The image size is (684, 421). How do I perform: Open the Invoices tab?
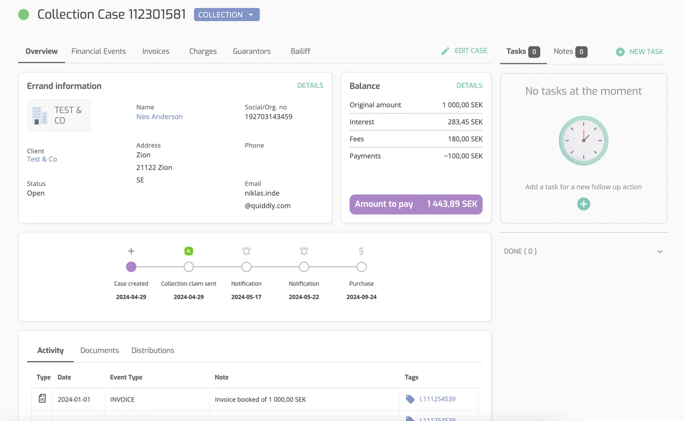pyautogui.click(x=156, y=51)
